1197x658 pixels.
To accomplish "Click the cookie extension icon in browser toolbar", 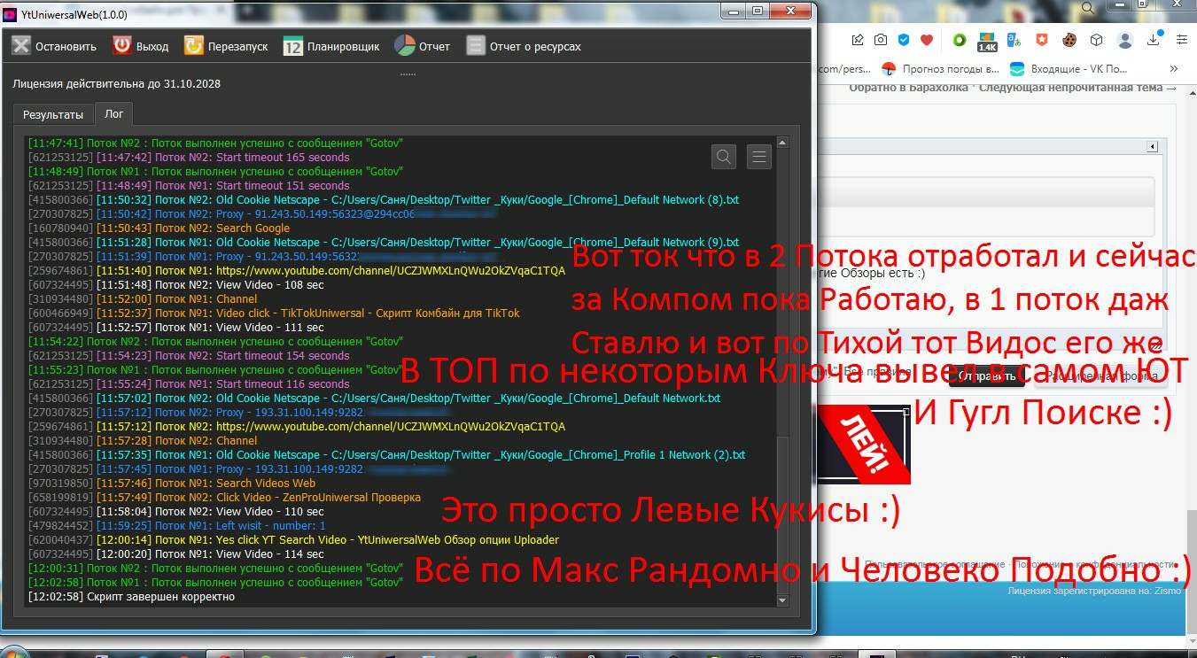I will pos(1069,39).
